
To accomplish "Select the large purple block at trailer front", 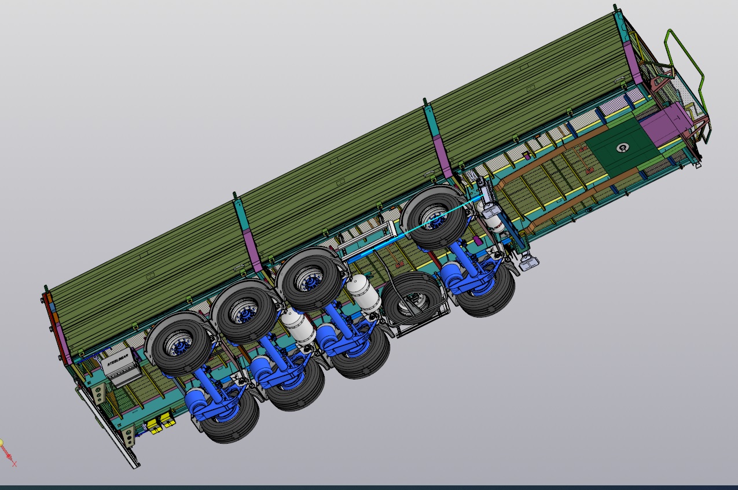I will (x=666, y=123).
